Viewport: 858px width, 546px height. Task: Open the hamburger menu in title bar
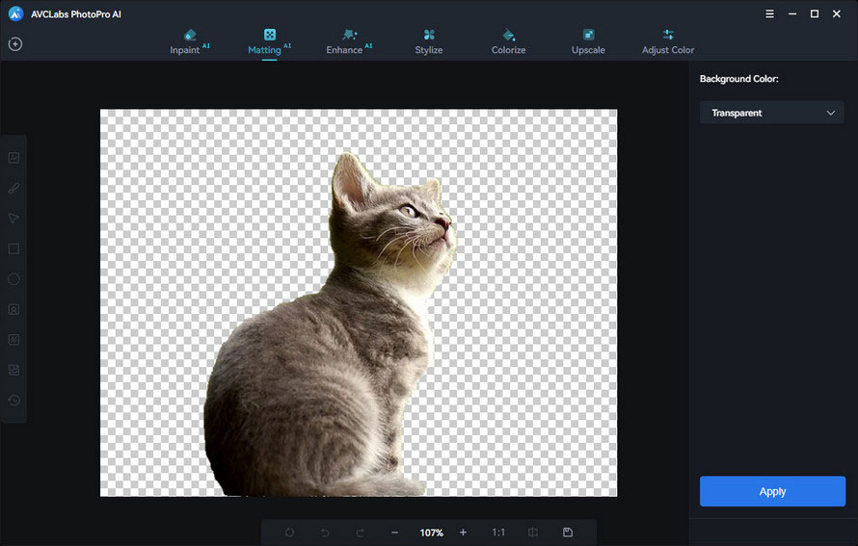coord(769,13)
